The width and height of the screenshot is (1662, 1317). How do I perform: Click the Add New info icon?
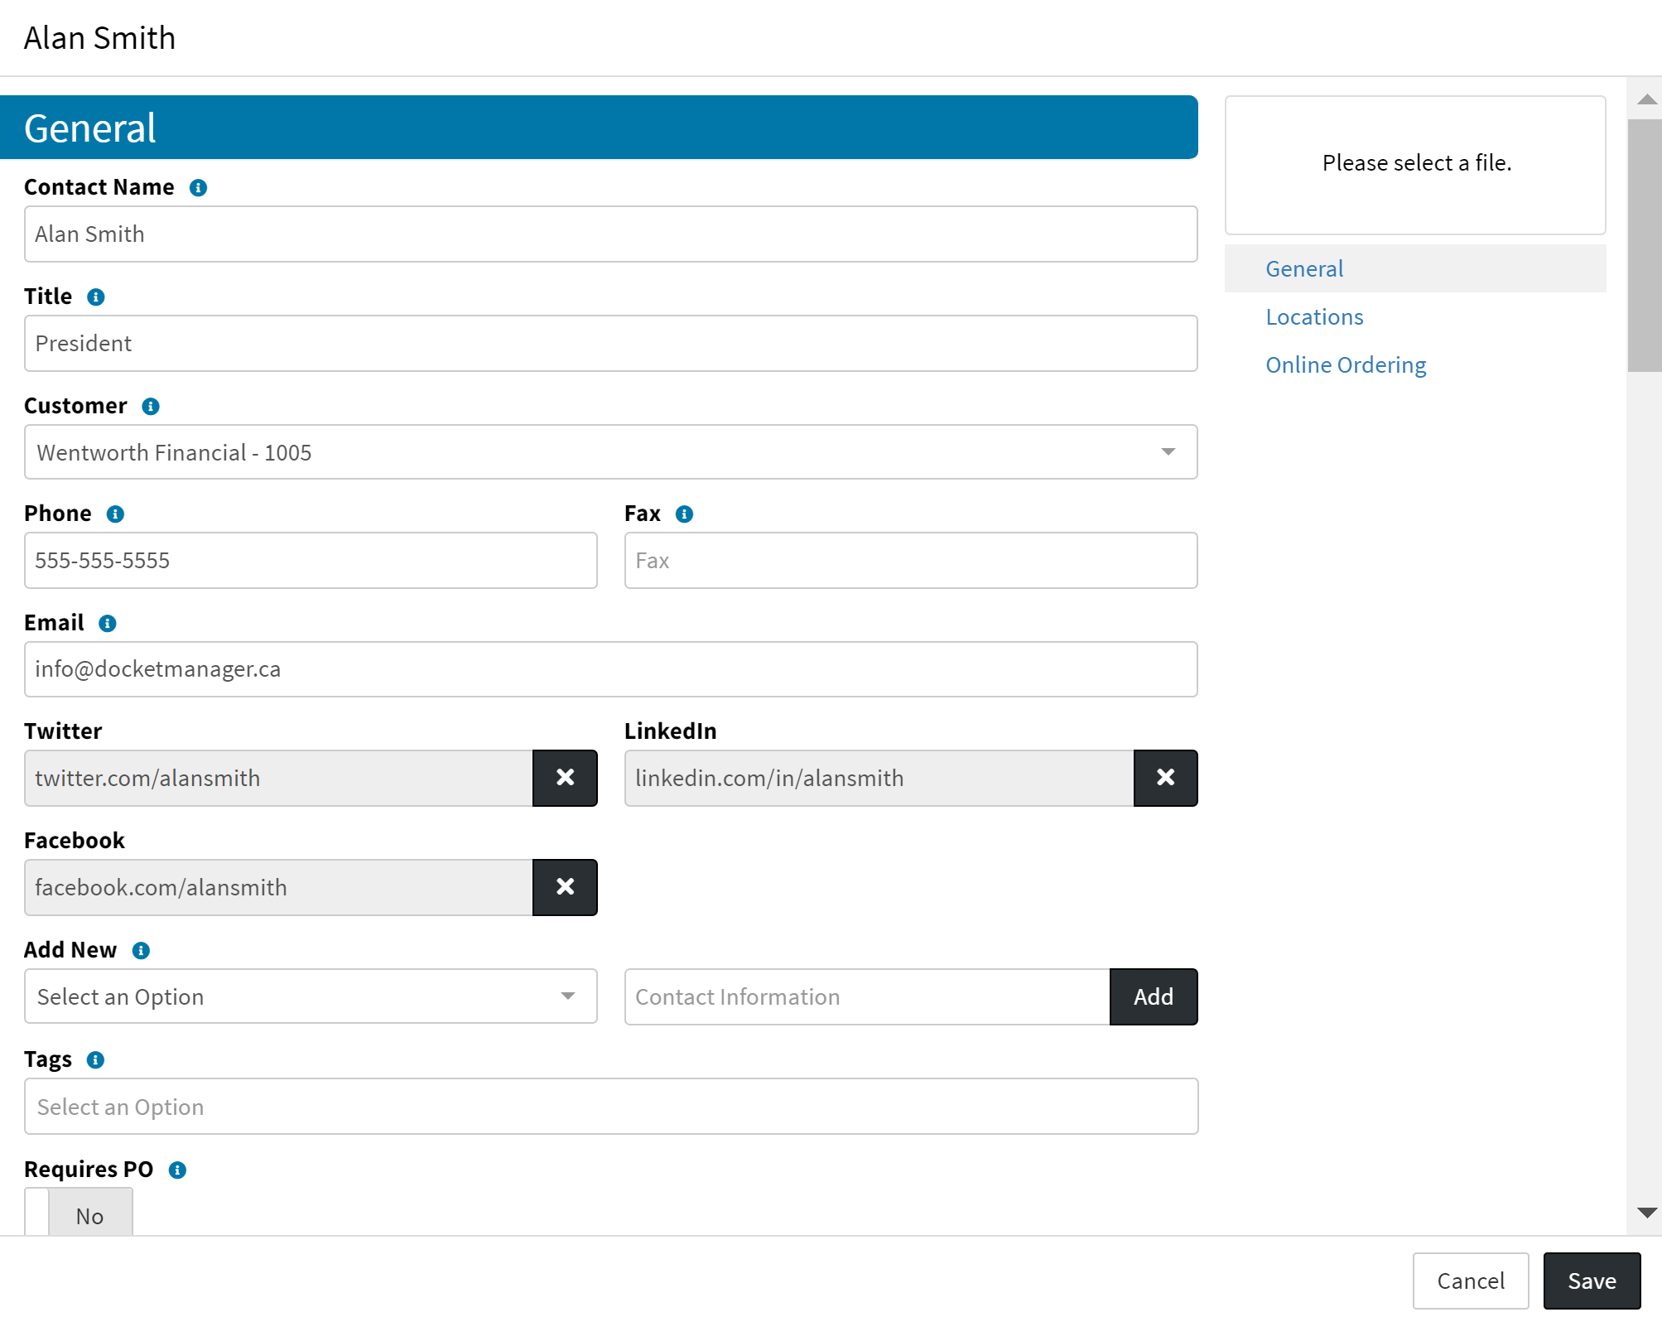click(x=141, y=951)
